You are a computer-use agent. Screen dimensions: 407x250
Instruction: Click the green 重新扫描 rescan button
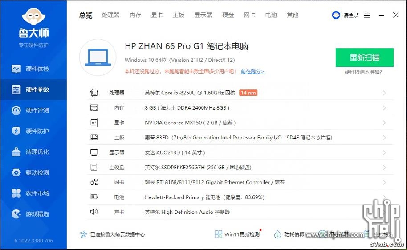coord(364,57)
